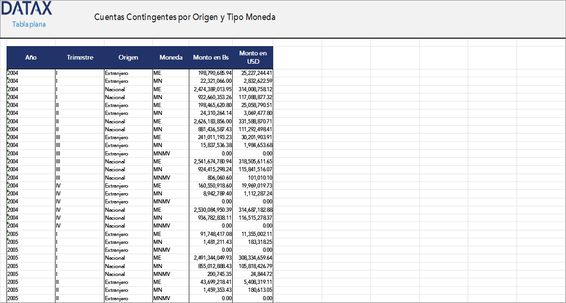Click the USD amount 25,227,244.41
The width and height of the screenshot is (566, 303).
coord(254,73)
